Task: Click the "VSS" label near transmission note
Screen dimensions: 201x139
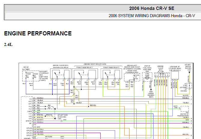Action: click(x=187, y=113)
